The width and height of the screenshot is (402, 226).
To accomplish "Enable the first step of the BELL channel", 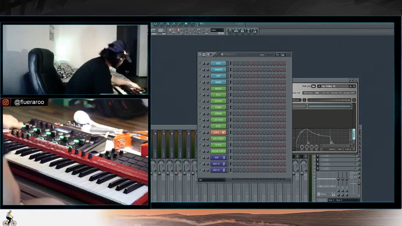I will pyautogui.click(x=234, y=95).
